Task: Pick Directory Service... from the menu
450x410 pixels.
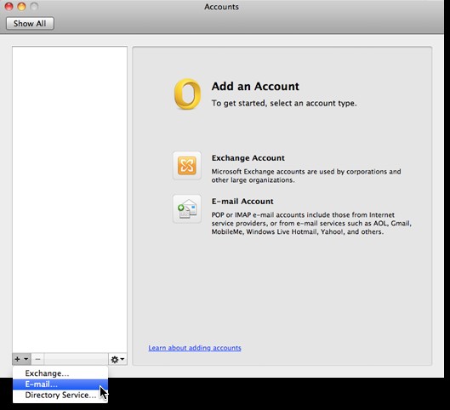Action: coord(60,395)
